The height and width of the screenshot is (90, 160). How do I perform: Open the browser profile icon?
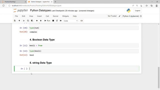click(x=157, y=5)
